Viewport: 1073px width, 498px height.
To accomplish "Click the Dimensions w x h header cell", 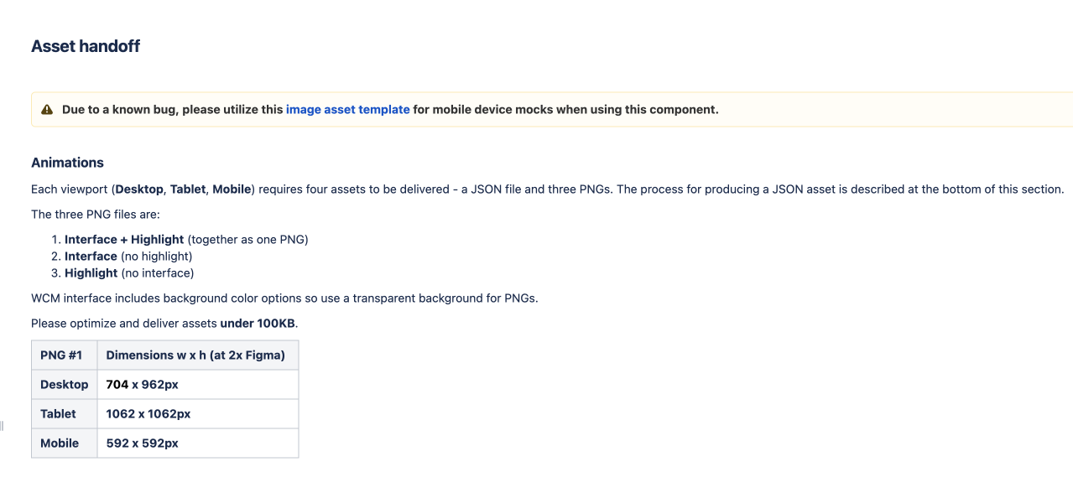I will coord(196,355).
